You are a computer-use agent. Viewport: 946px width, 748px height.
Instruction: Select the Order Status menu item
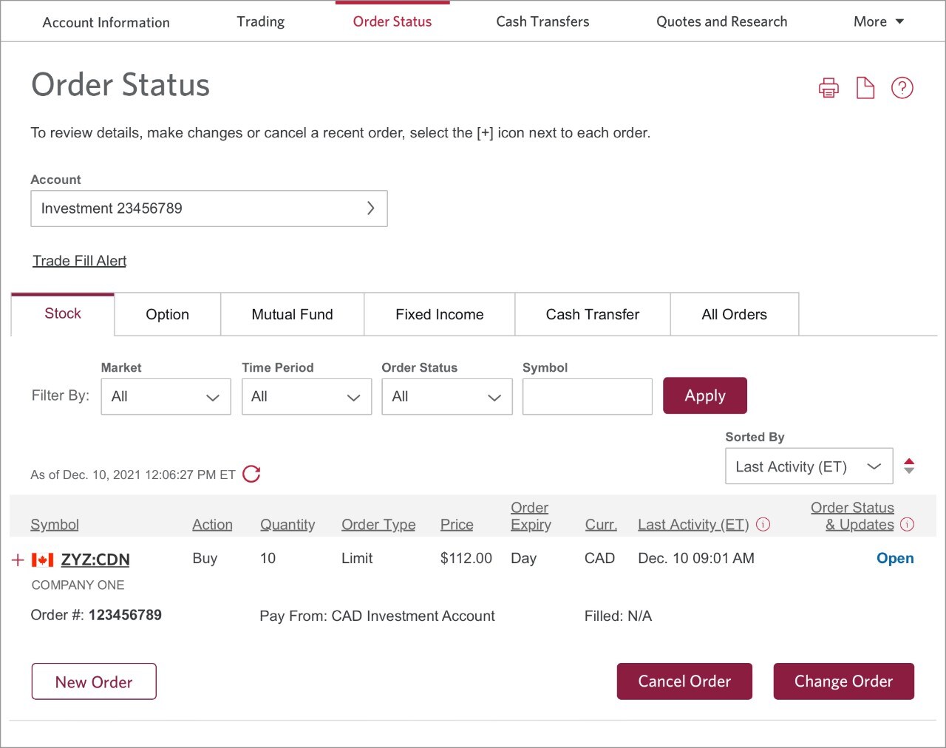pos(392,21)
